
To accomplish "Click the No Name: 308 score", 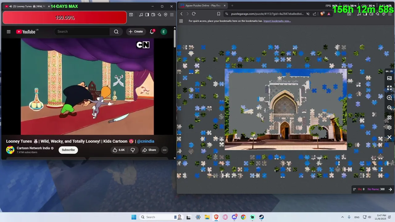I will [x=376, y=189].
